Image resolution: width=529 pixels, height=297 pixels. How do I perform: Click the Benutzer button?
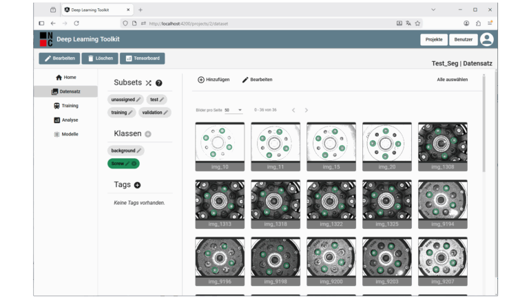pyautogui.click(x=463, y=39)
